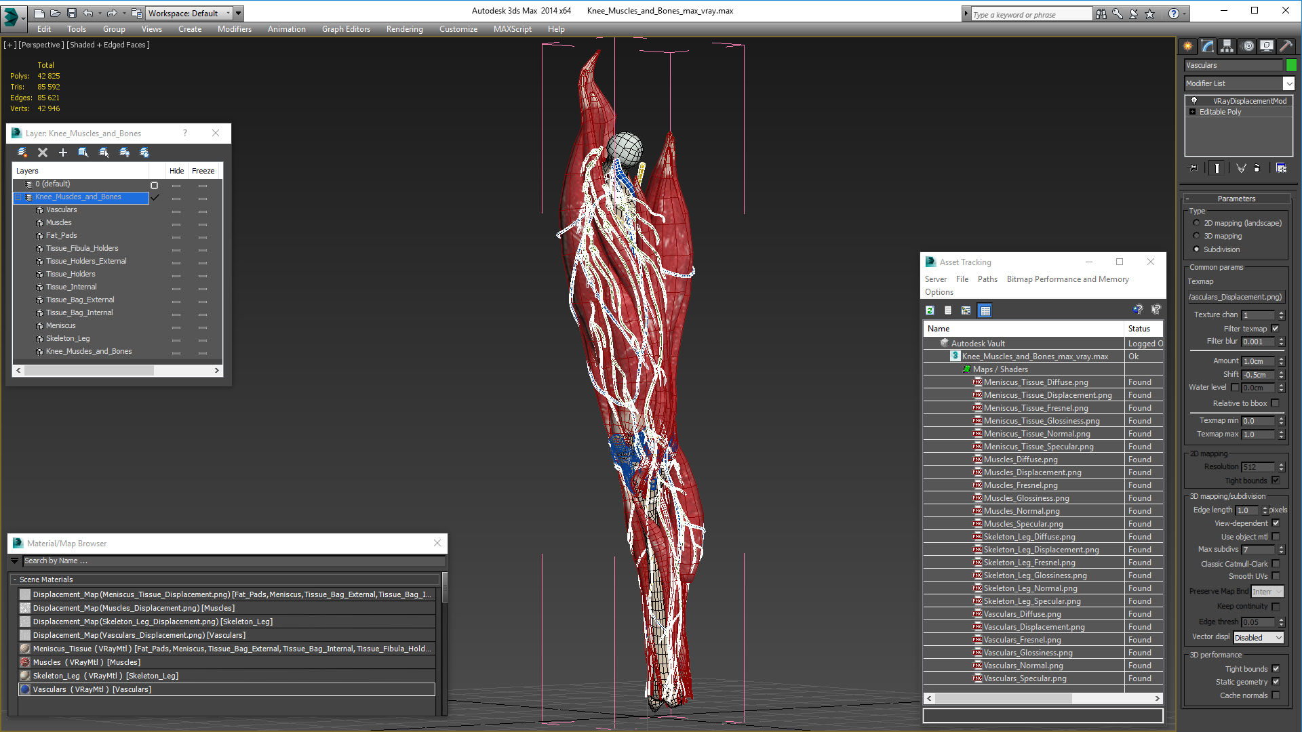Open Material Browser options dropdown arrow
The height and width of the screenshot is (732, 1302).
(15, 561)
